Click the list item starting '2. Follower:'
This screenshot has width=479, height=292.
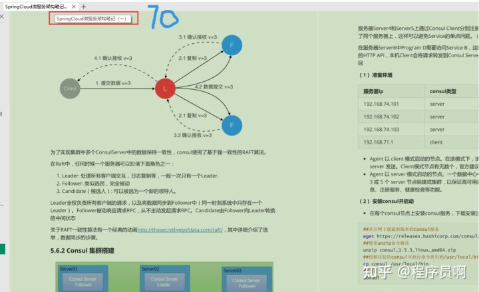point(93,184)
